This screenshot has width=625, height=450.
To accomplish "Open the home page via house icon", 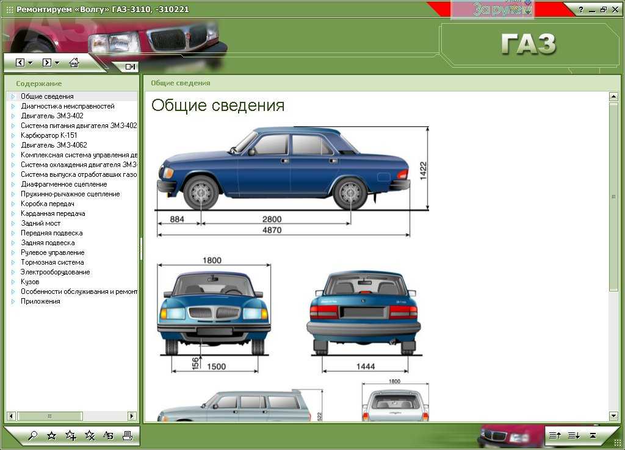I will point(74,63).
